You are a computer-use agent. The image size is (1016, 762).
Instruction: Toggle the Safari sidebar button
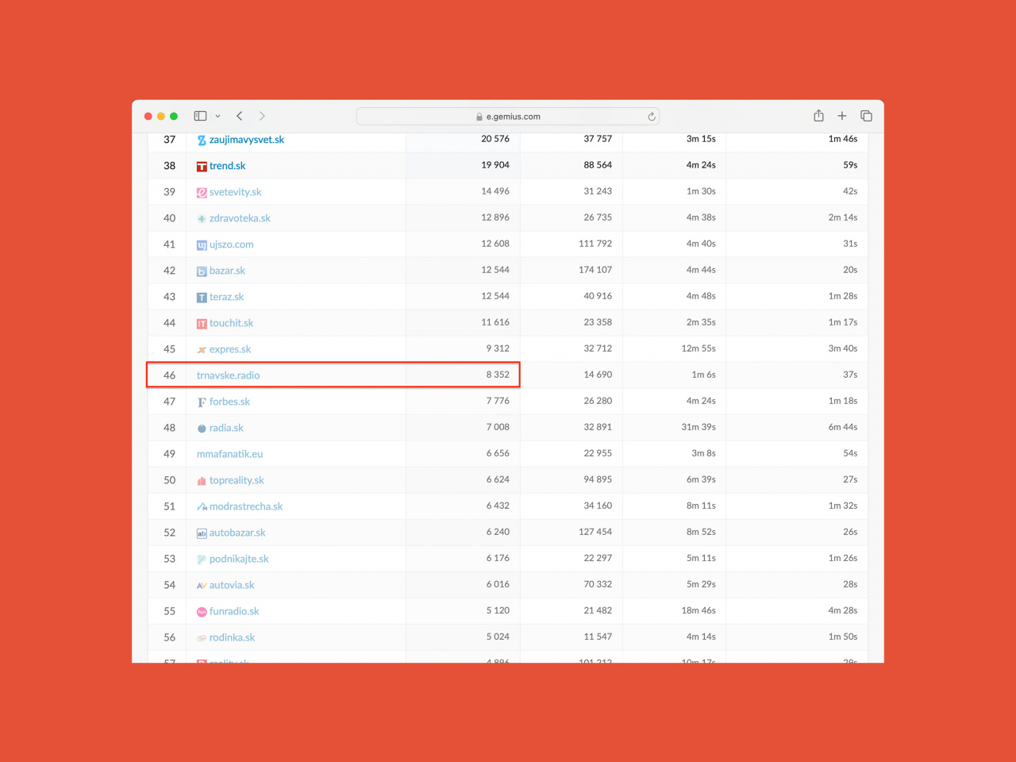click(x=200, y=116)
